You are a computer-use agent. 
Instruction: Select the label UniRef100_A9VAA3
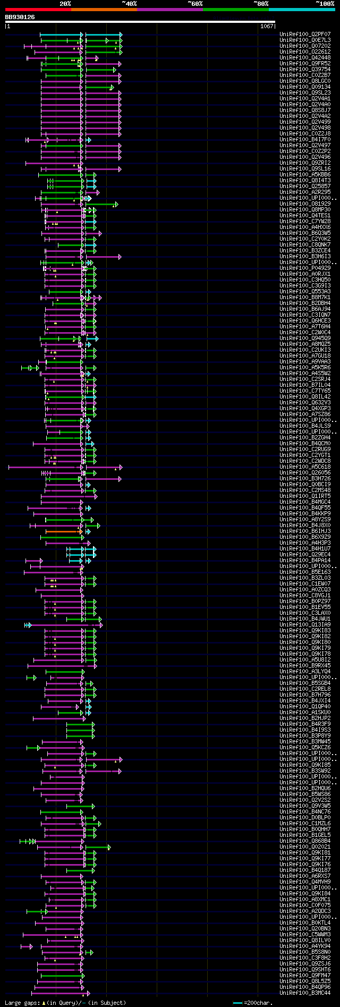coord(305,362)
